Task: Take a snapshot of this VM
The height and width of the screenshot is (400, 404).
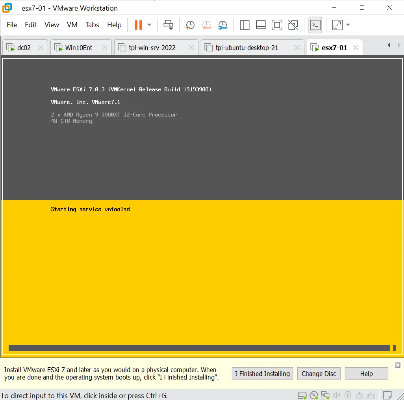Action: [x=190, y=25]
